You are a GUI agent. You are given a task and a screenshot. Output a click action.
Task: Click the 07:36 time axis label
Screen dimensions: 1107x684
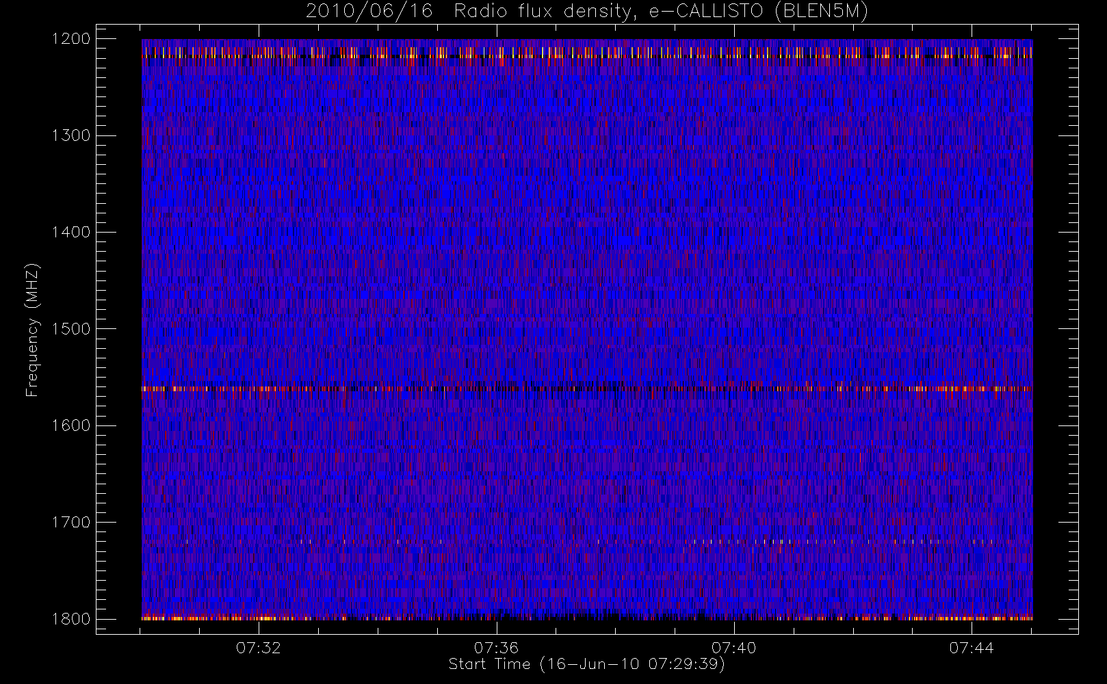click(496, 648)
